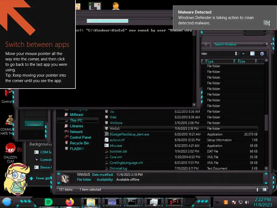Sort by the Size column header

(x=247, y=61)
